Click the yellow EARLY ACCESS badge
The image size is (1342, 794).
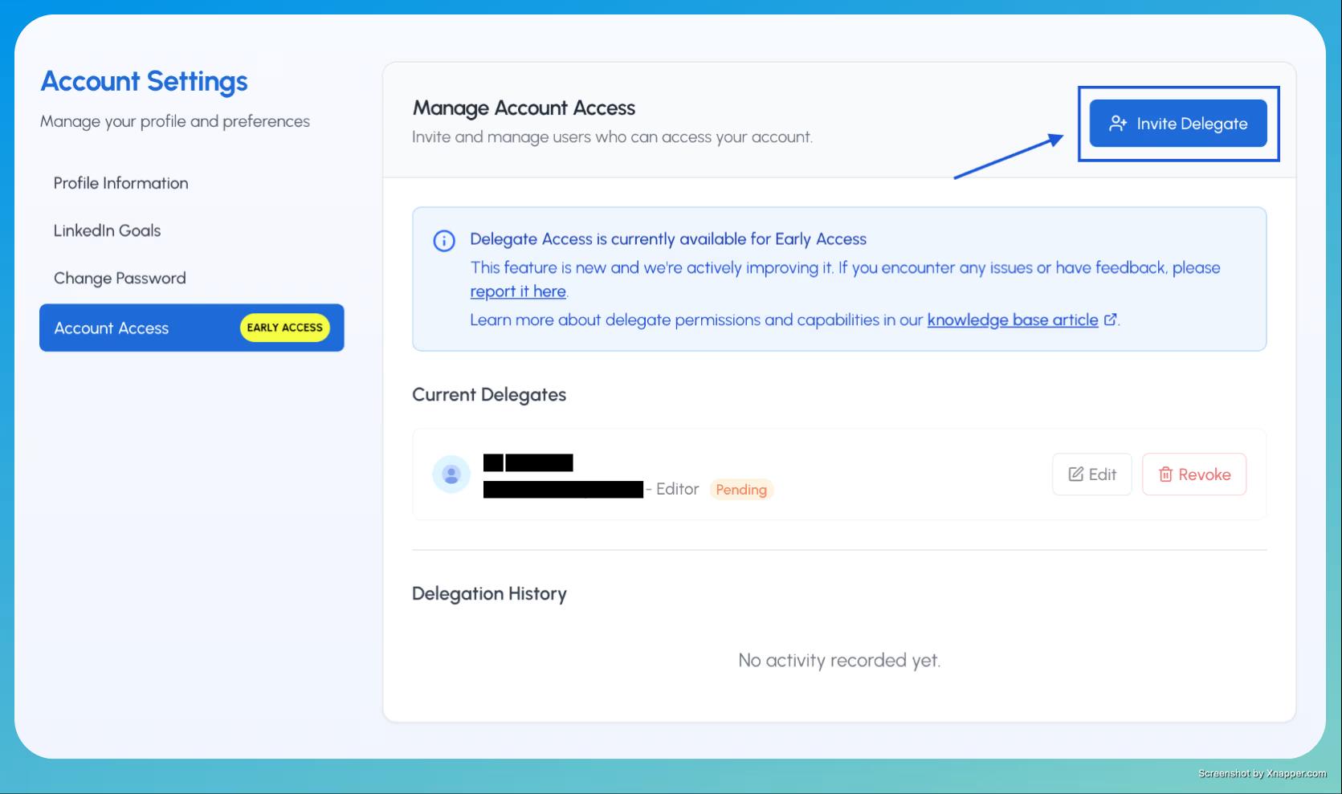[284, 328]
